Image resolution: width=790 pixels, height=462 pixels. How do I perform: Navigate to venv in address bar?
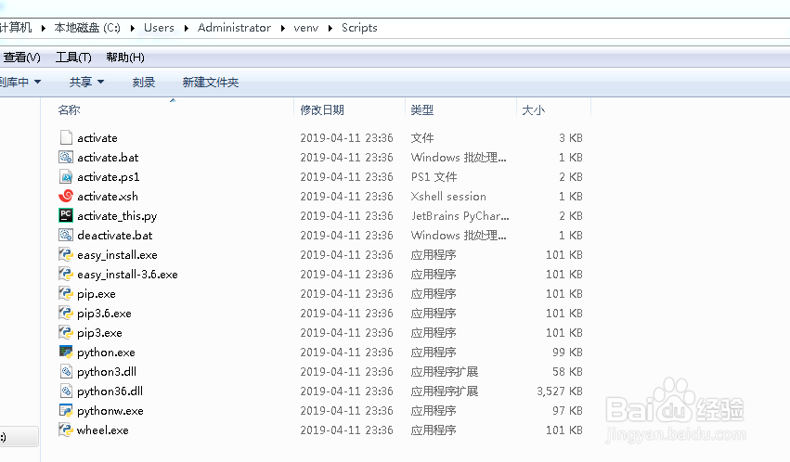tap(306, 28)
